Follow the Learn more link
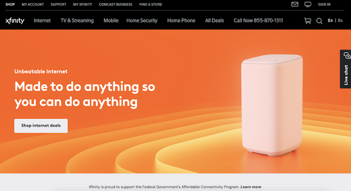The image size is (351, 191). tap(251, 187)
